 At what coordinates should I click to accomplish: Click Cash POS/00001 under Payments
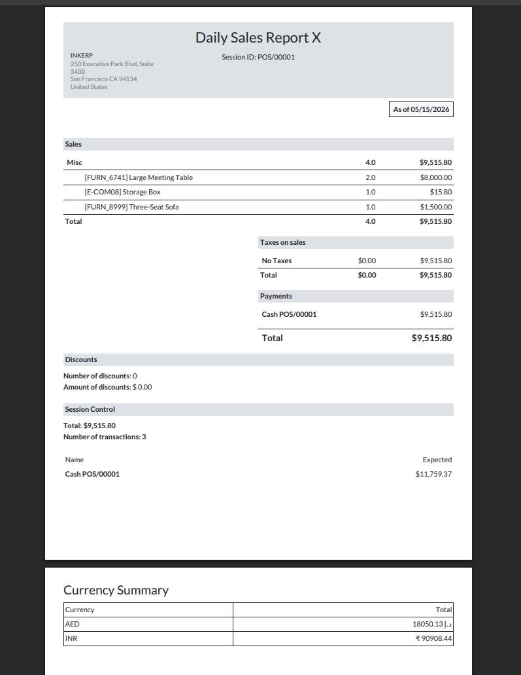[290, 314]
